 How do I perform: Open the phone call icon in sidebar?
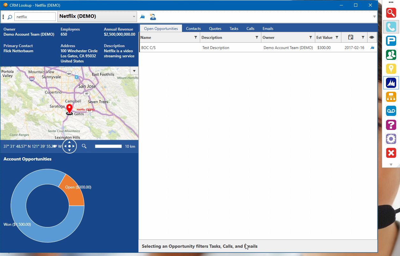coord(391,27)
